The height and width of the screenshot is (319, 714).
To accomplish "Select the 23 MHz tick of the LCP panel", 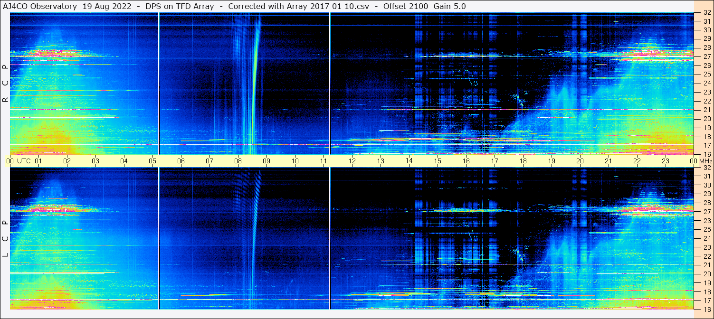I will (x=706, y=247).
